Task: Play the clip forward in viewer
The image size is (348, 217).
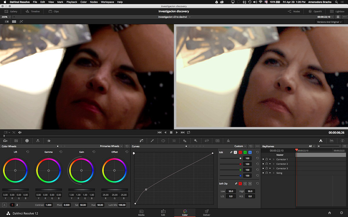Action: coord(177,132)
